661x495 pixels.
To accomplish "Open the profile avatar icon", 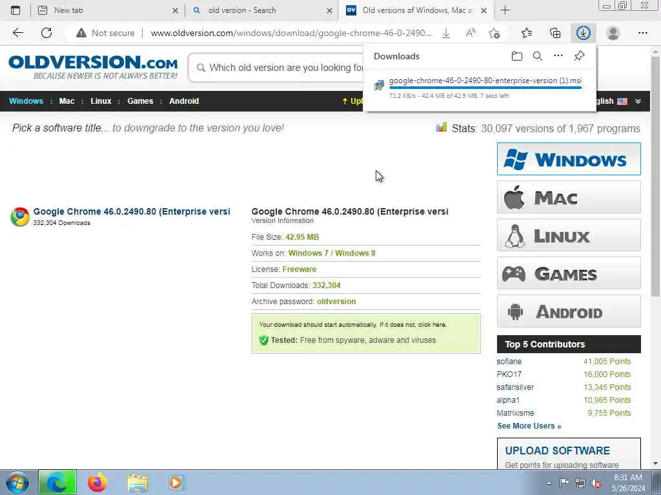I will coord(613,33).
